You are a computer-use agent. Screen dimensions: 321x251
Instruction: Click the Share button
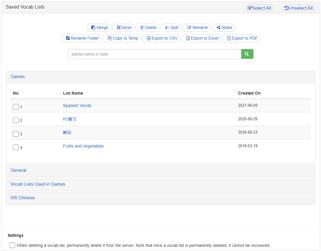223,27
